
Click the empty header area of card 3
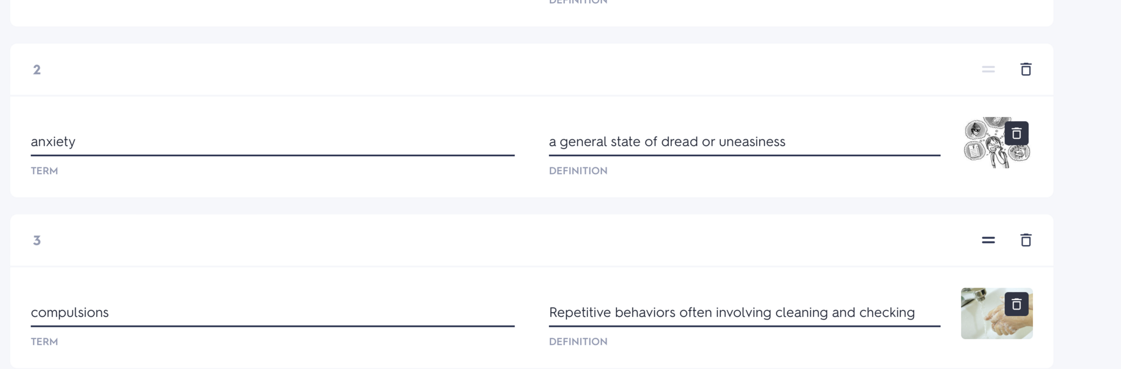493,240
